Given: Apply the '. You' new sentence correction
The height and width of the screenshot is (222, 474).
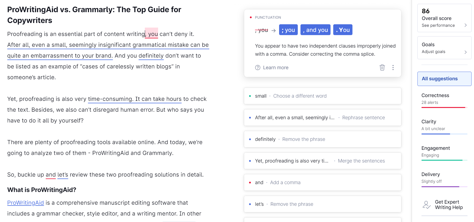Looking at the screenshot, I should (x=343, y=30).
